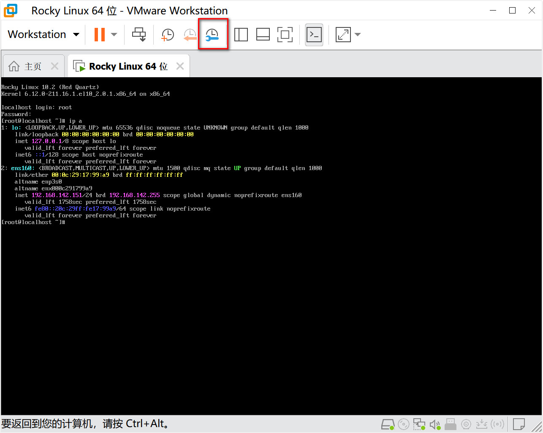Click the Bluetooth wireless device status icon
This screenshot has width=543, height=433.
click(497, 424)
